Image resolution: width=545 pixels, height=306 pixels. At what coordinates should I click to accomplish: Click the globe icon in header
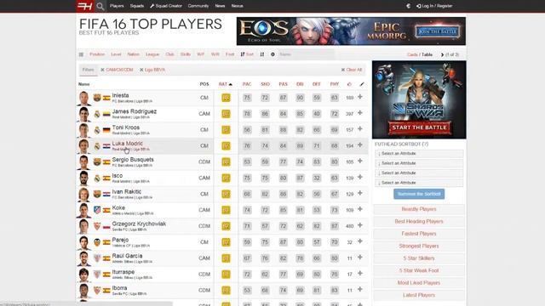409,6
